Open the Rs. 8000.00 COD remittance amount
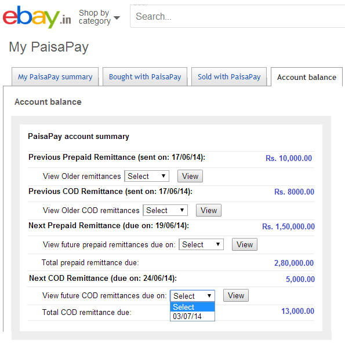This screenshot has height=348, width=345. point(294,192)
